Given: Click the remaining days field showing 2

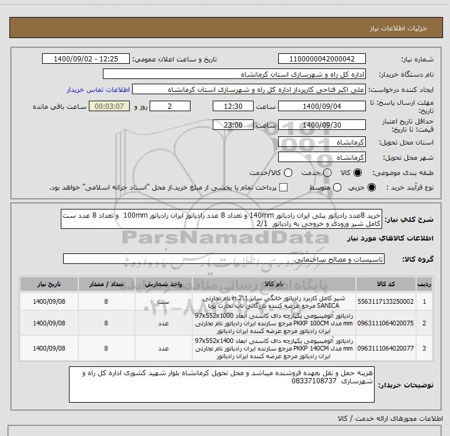Looking at the screenshot, I should click(170, 106).
